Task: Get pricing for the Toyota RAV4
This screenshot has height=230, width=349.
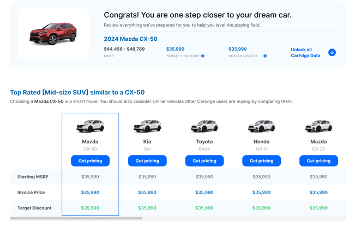Action: [x=204, y=161]
